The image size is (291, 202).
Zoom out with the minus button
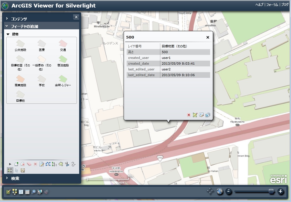tap(229, 191)
